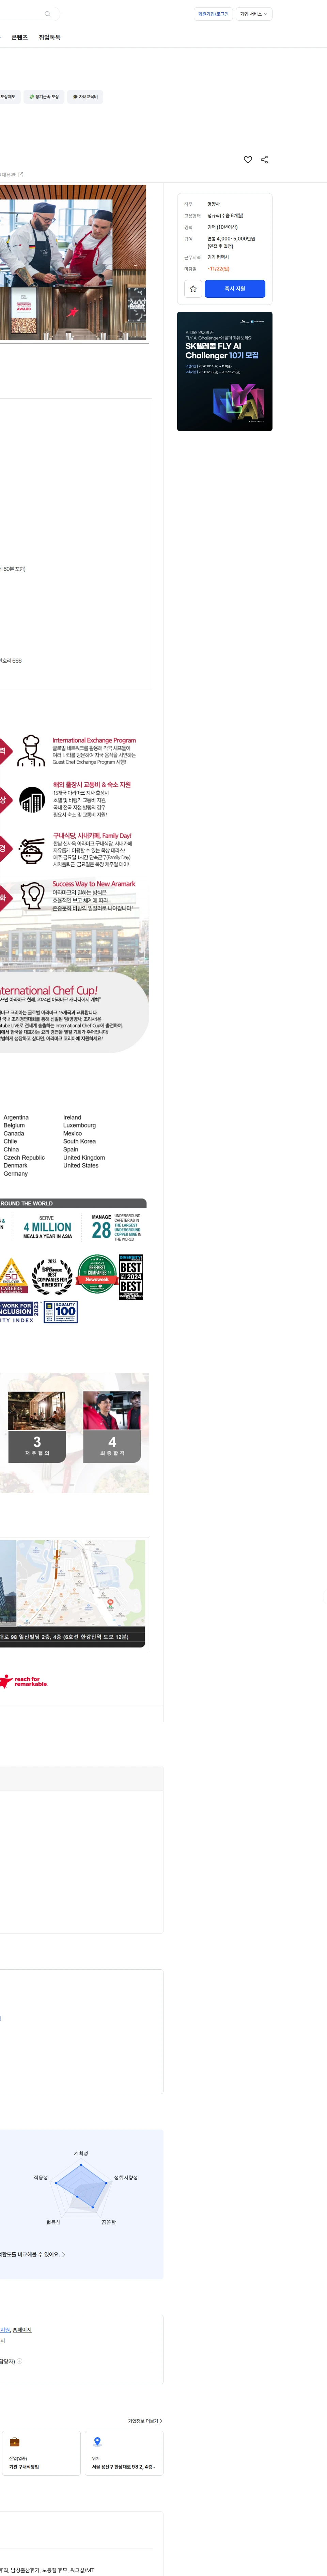The image size is (327, 2576).
Task: Open the photo card numbered 4
Action: (x=112, y=1427)
